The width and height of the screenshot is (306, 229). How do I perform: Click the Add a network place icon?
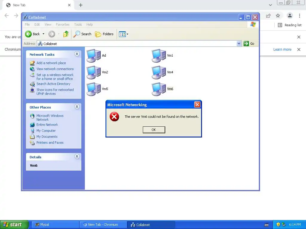click(x=32, y=63)
